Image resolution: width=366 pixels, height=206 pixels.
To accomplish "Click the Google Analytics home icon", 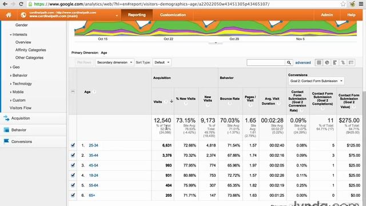I will pos(9,15).
